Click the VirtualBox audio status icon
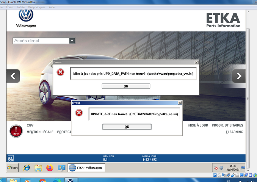The width and height of the screenshot is (257, 182). pos(224,175)
